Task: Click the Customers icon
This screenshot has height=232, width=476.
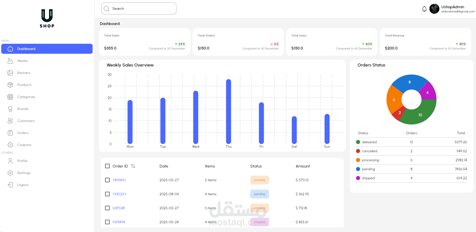Action: [10, 121]
